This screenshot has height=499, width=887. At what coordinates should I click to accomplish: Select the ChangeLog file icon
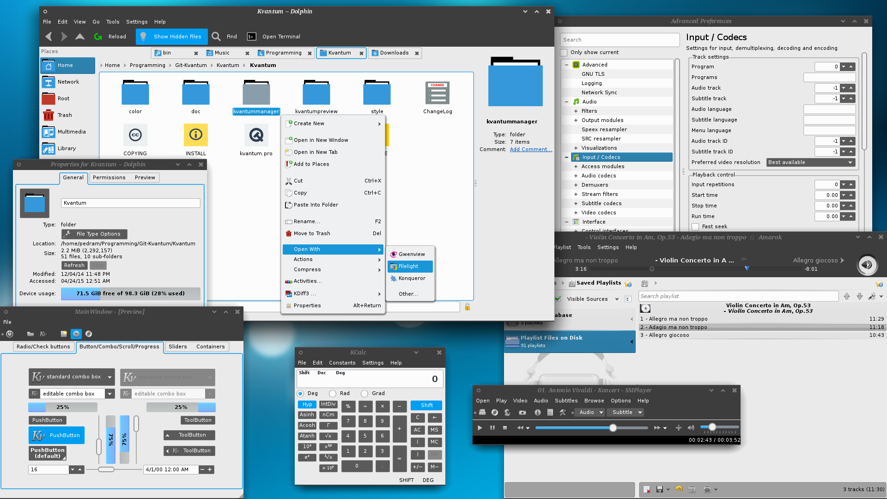437,93
